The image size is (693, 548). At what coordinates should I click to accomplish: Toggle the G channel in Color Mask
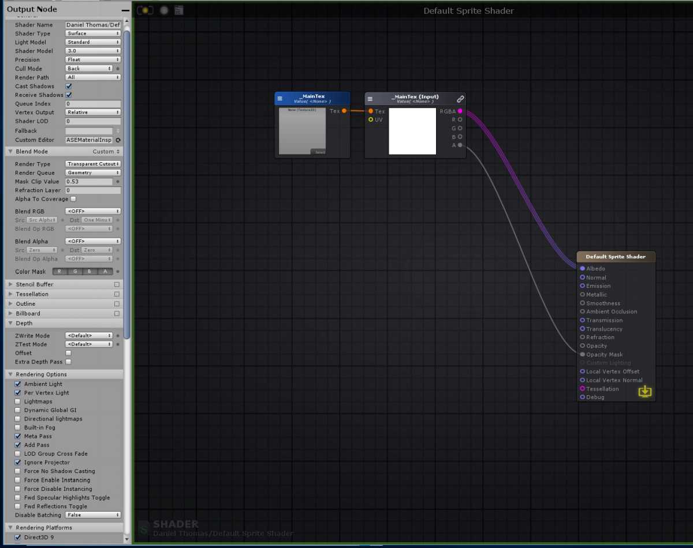pyautogui.click(x=75, y=272)
